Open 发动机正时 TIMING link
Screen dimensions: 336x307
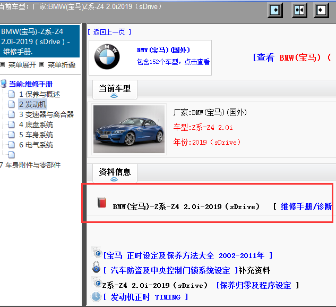tap(146, 297)
